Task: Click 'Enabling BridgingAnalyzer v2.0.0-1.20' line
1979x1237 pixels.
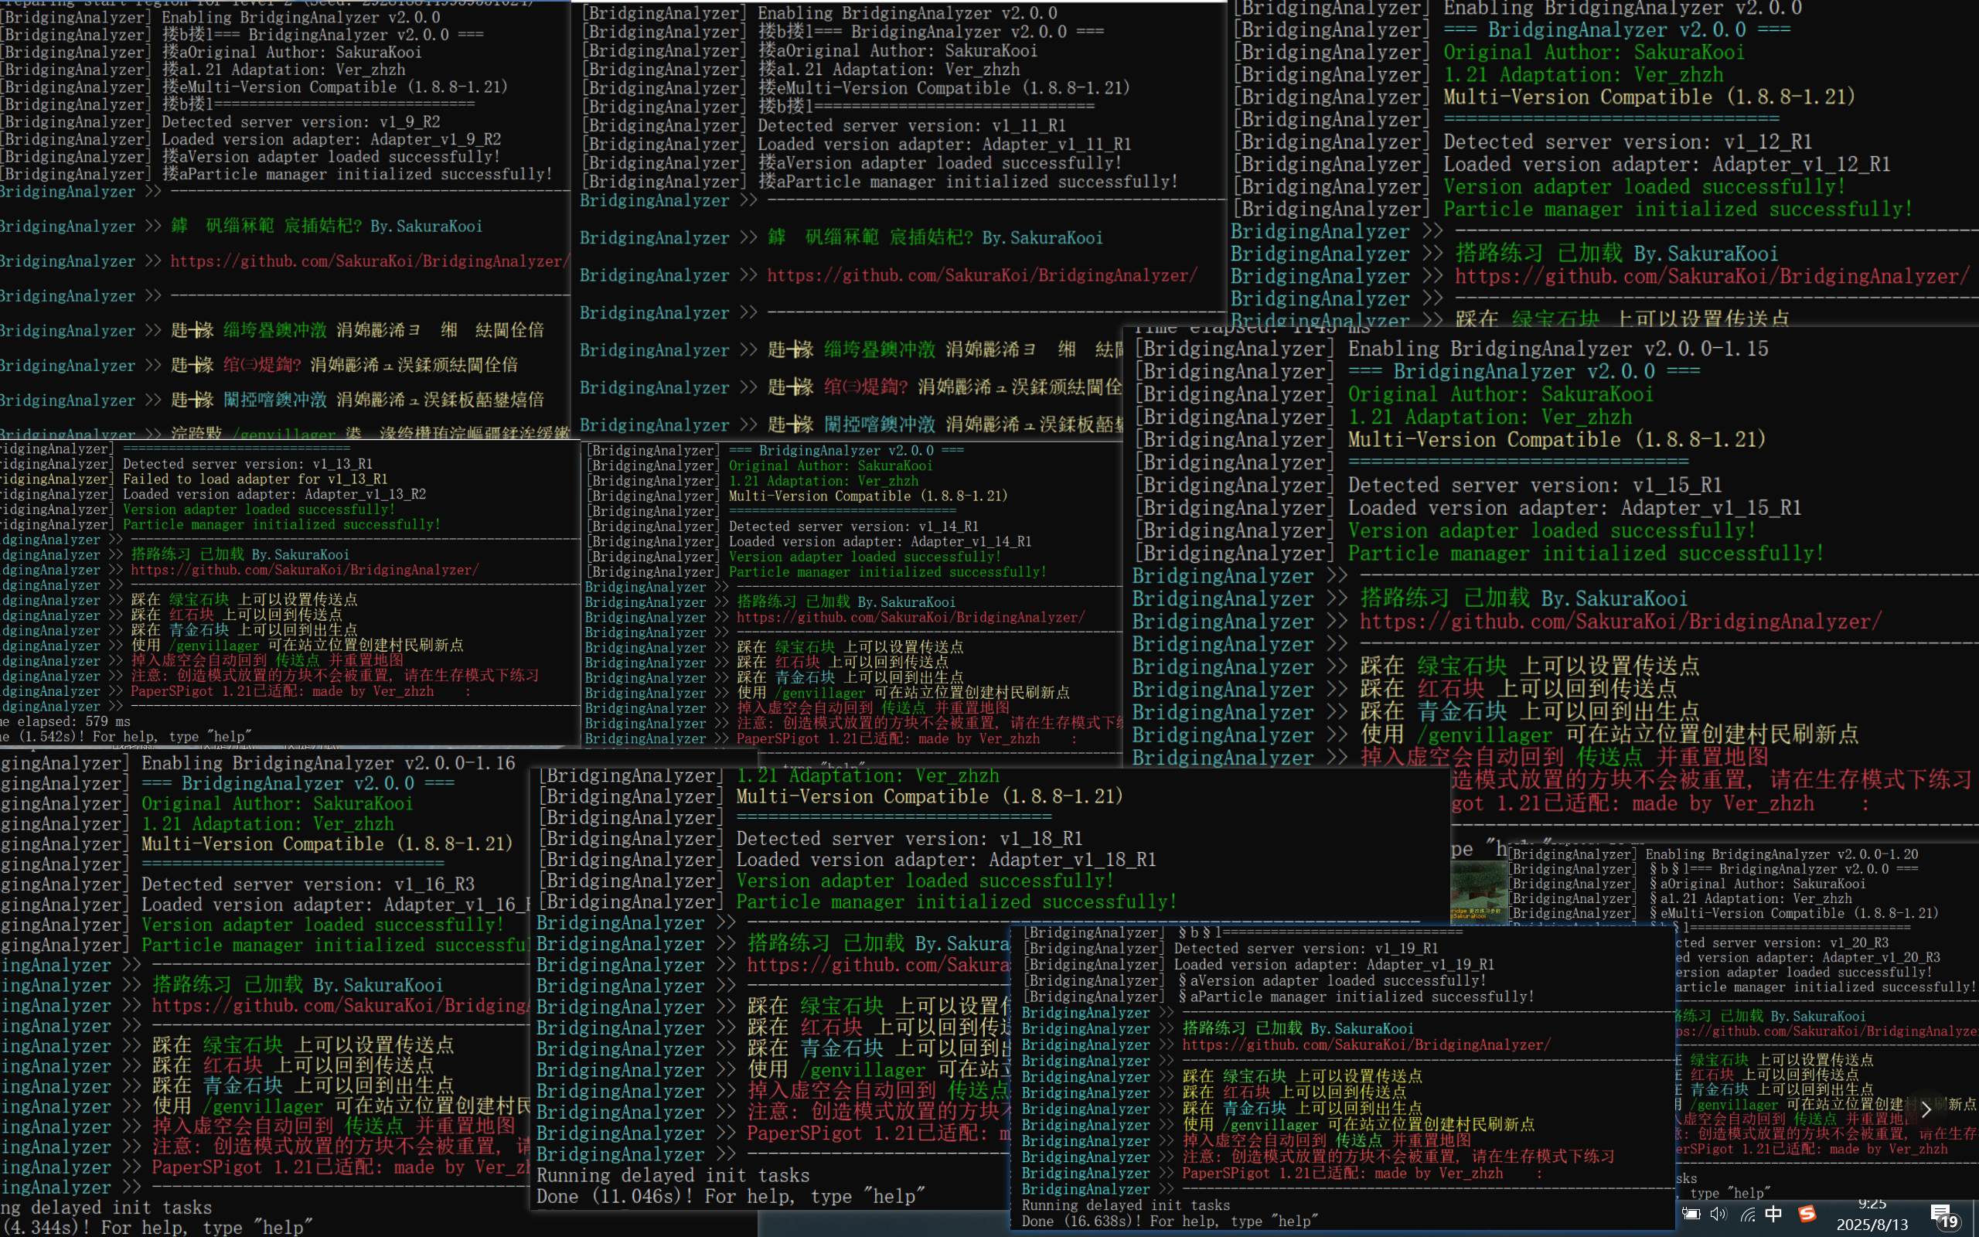Action: pyautogui.click(x=1782, y=854)
